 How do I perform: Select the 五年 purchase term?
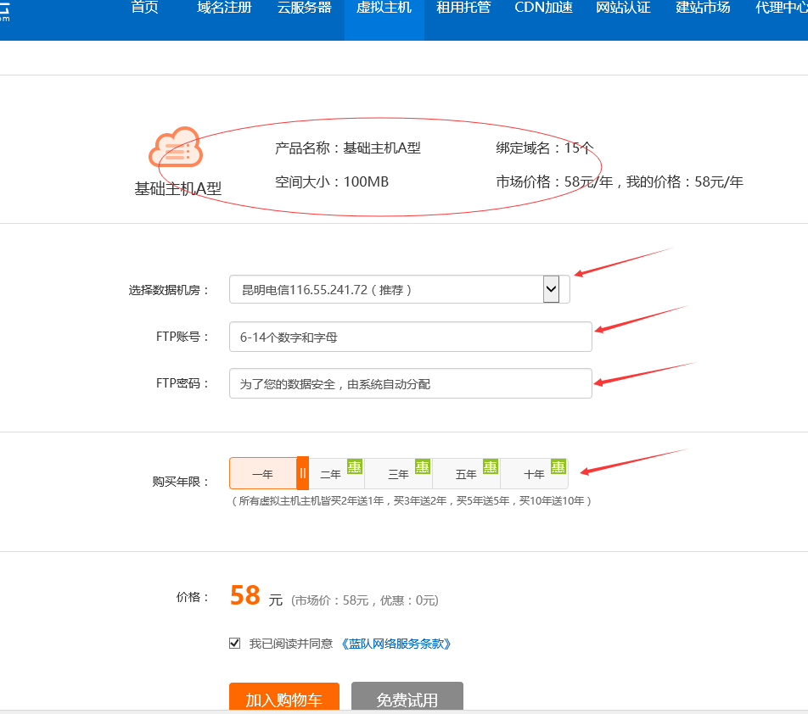466,473
